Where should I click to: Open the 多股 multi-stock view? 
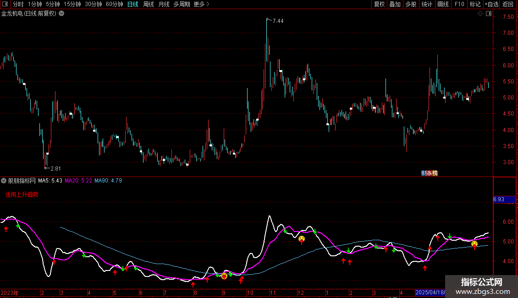411,4
